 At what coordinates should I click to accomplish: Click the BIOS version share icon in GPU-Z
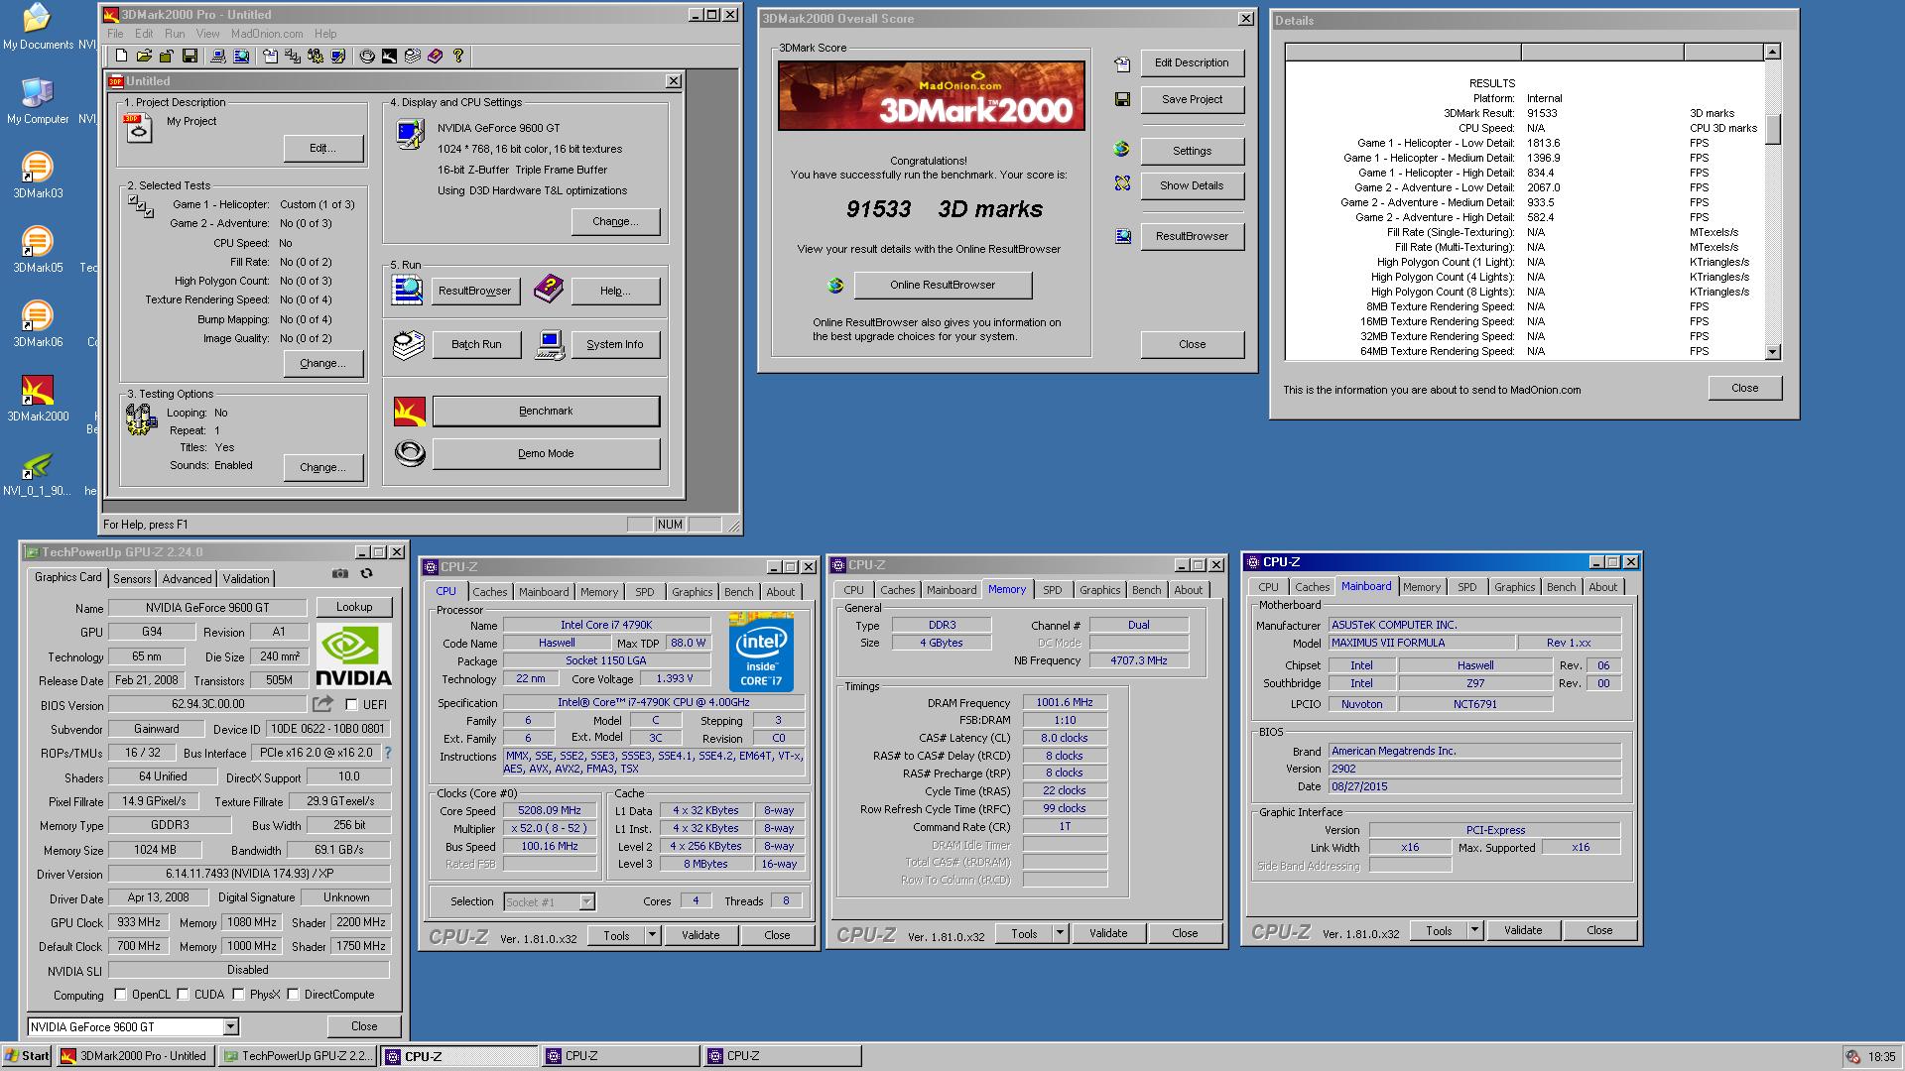(323, 704)
